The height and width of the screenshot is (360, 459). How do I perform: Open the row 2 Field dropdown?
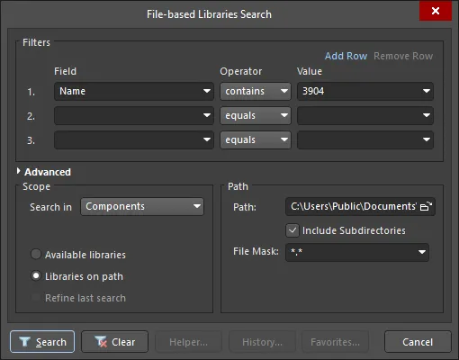(134, 115)
